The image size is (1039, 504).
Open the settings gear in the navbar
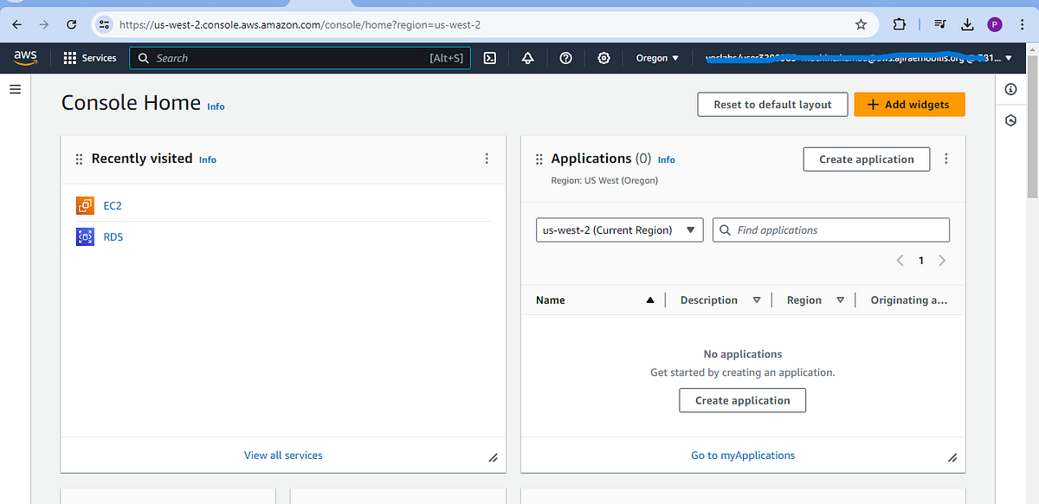pos(603,57)
